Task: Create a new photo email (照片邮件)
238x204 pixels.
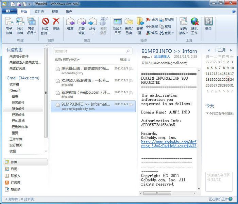Action: (x=20, y=26)
